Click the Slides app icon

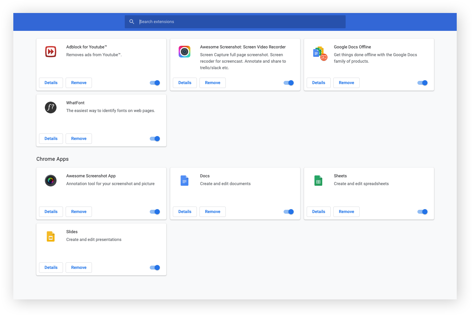tap(51, 236)
